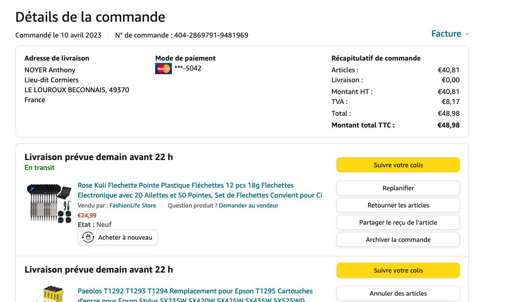Click the buy-again cart icon

88,237
